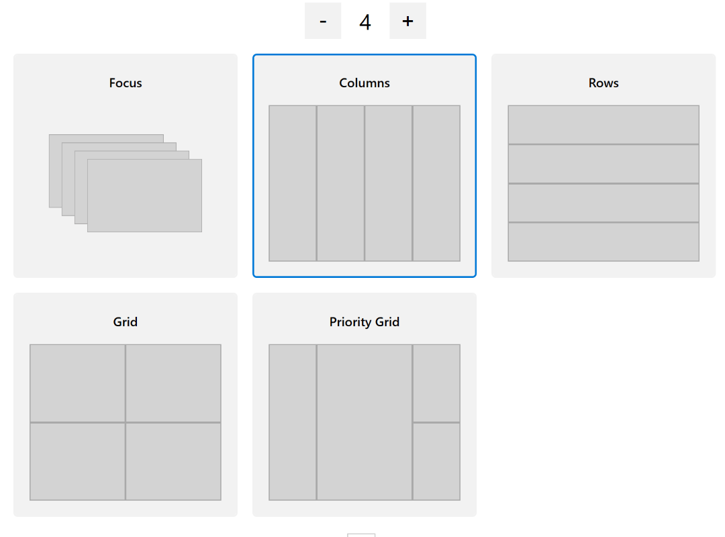Viewport: 725px width, 537px height.
Task: Choose top row zone in Rows preview
Action: (603, 124)
